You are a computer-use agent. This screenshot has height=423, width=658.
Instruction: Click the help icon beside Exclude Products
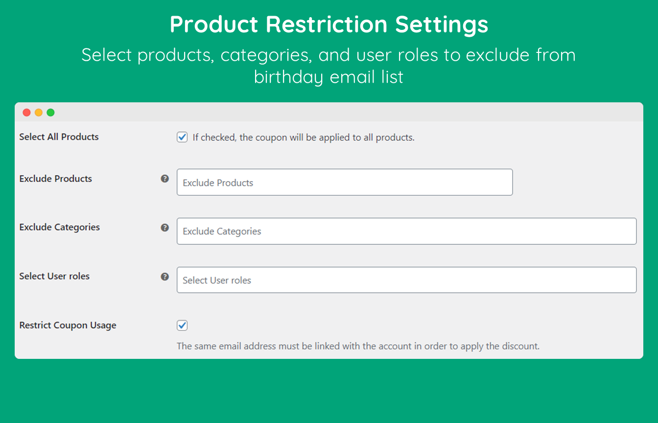click(165, 179)
